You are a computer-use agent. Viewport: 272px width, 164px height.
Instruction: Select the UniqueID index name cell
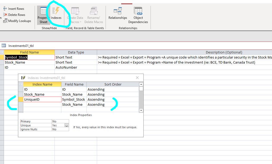click(42, 100)
